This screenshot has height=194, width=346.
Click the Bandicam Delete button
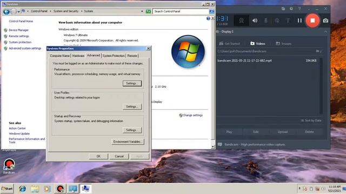pyautogui.click(x=309, y=131)
